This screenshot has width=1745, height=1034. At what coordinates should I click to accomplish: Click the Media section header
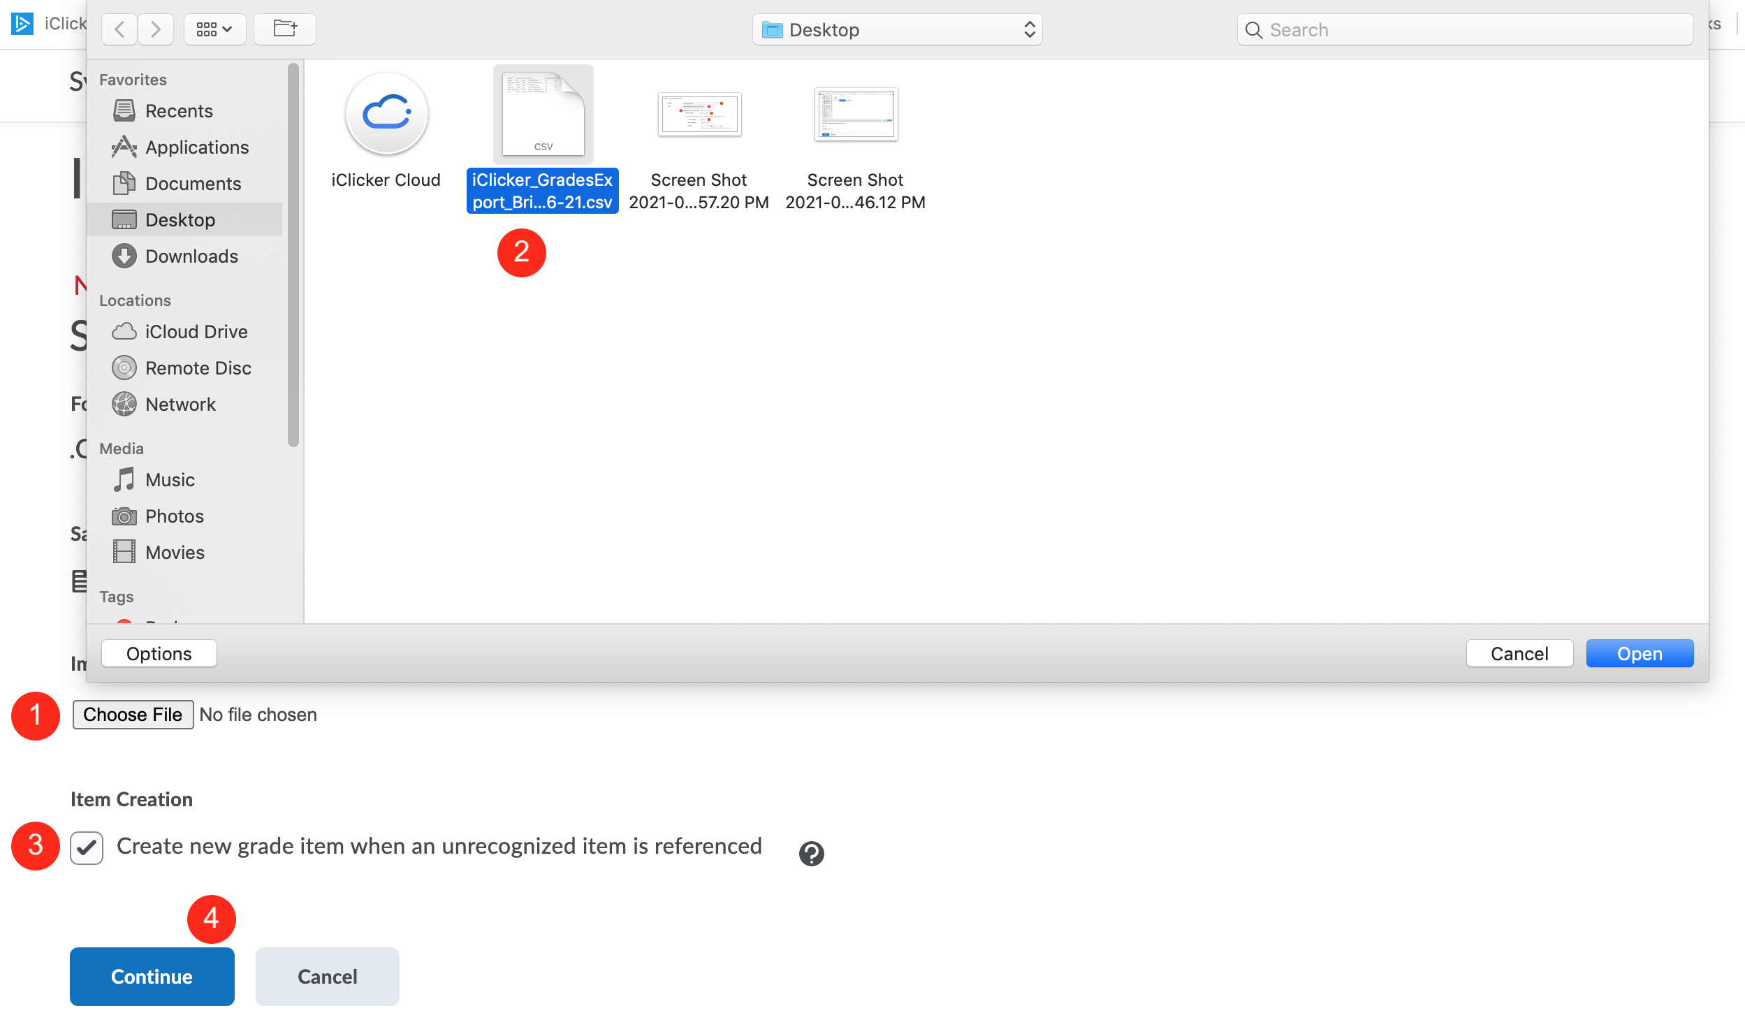[122, 449]
